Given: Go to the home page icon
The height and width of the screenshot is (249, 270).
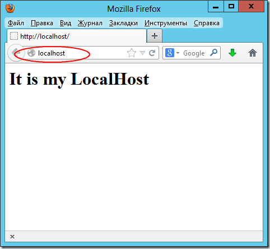Looking at the screenshot, I should [253, 53].
